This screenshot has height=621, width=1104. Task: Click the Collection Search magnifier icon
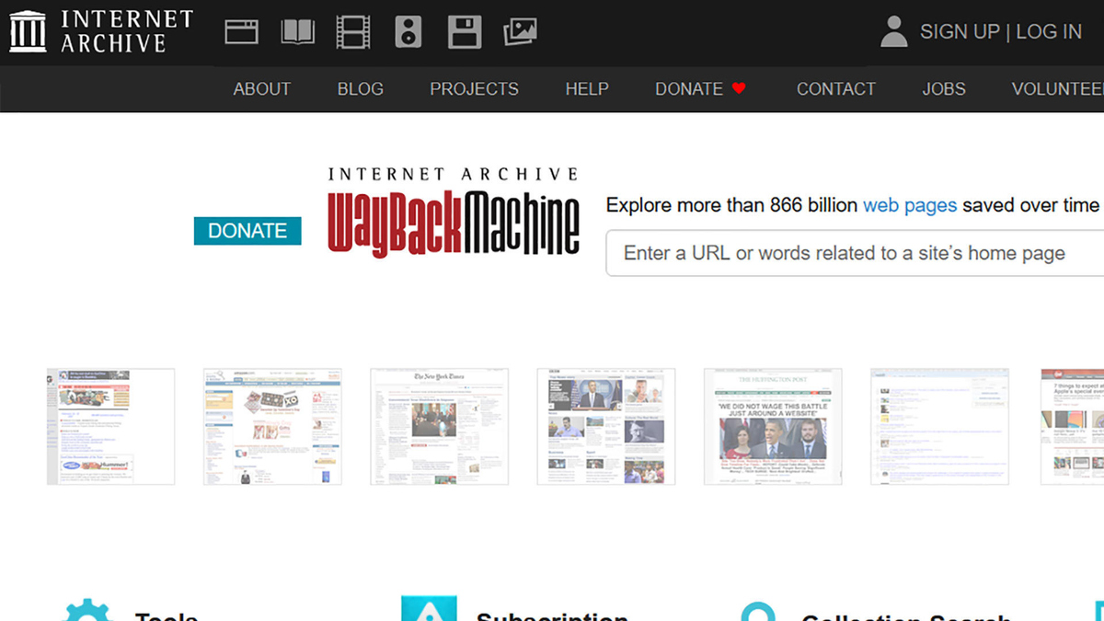click(758, 612)
